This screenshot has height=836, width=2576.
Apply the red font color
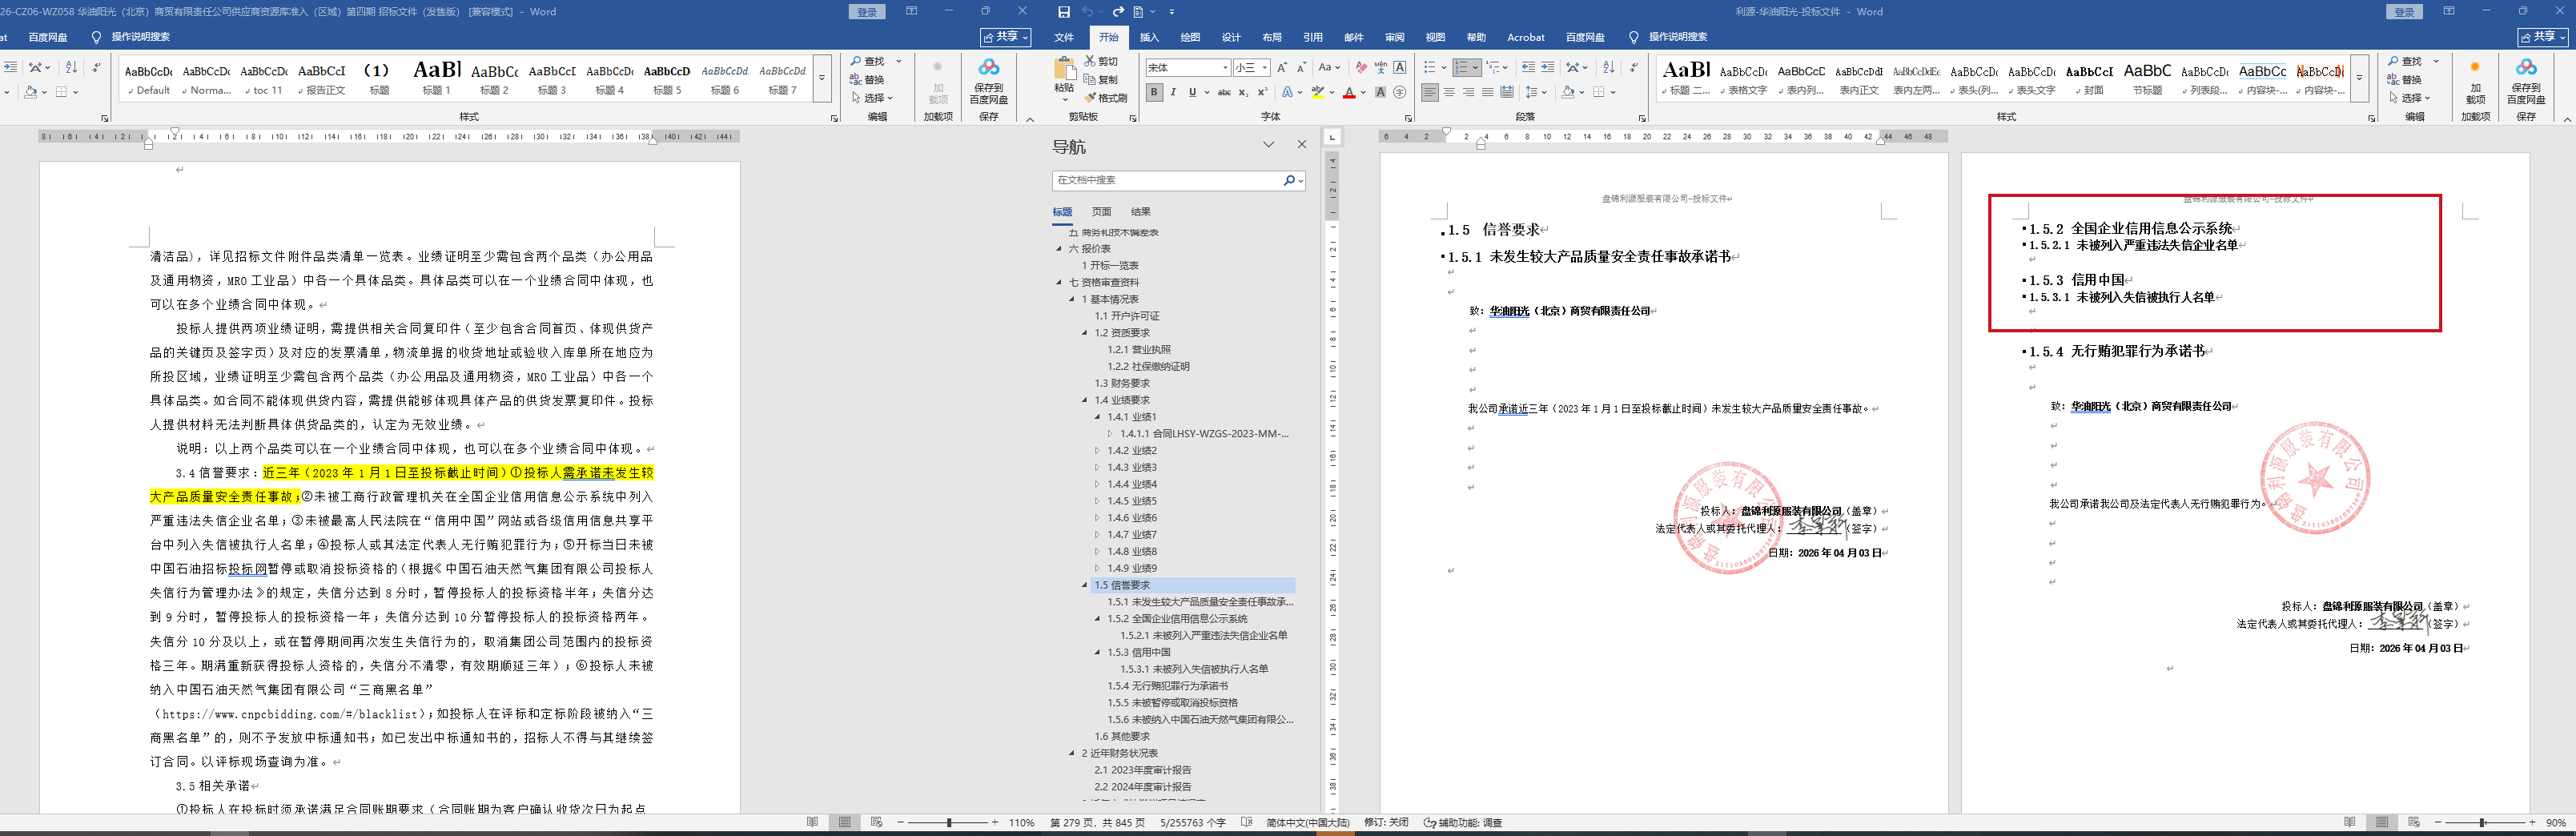point(1349,92)
